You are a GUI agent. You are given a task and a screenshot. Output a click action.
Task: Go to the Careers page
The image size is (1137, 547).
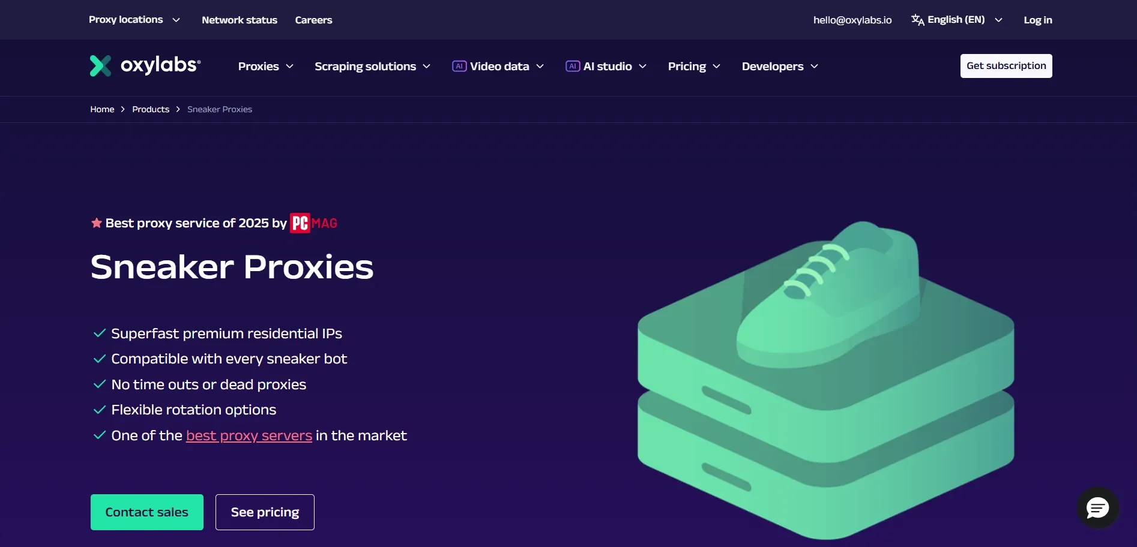313,20
